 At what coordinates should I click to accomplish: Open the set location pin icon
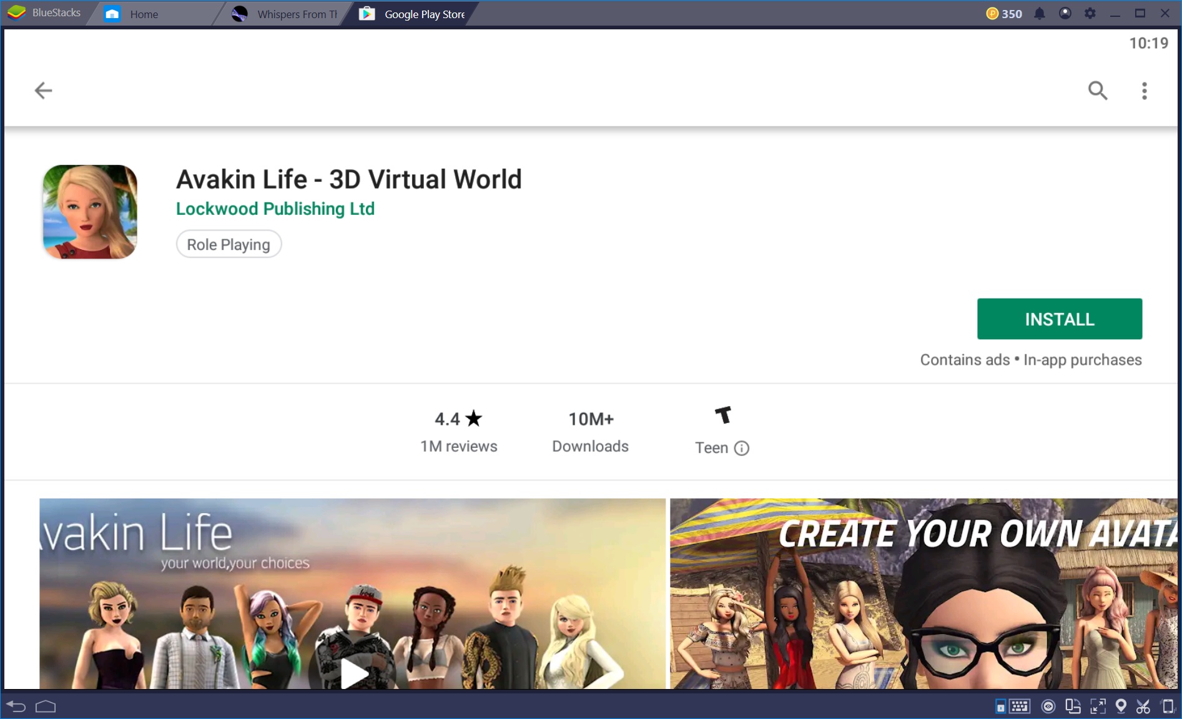[1121, 707]
